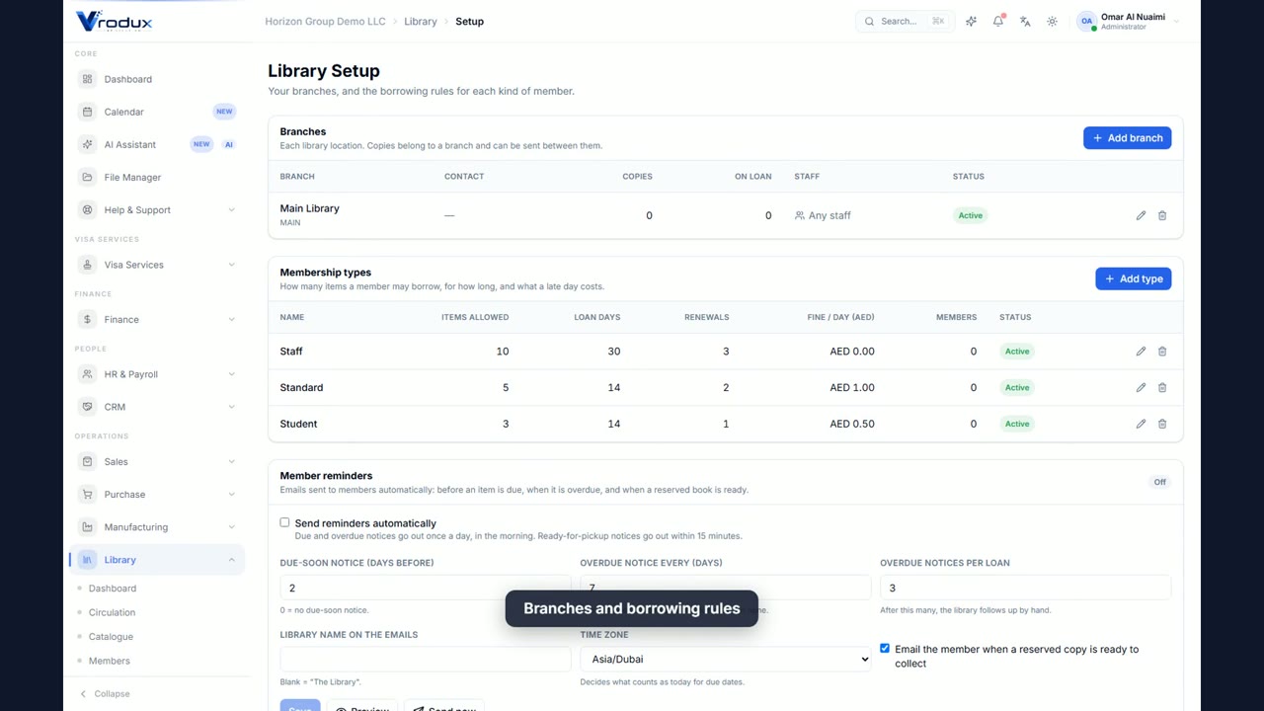Viewport: 1264px width, 711px height.
Task: Open File Manager in sidebar
Action: click(x=157, y=177)
